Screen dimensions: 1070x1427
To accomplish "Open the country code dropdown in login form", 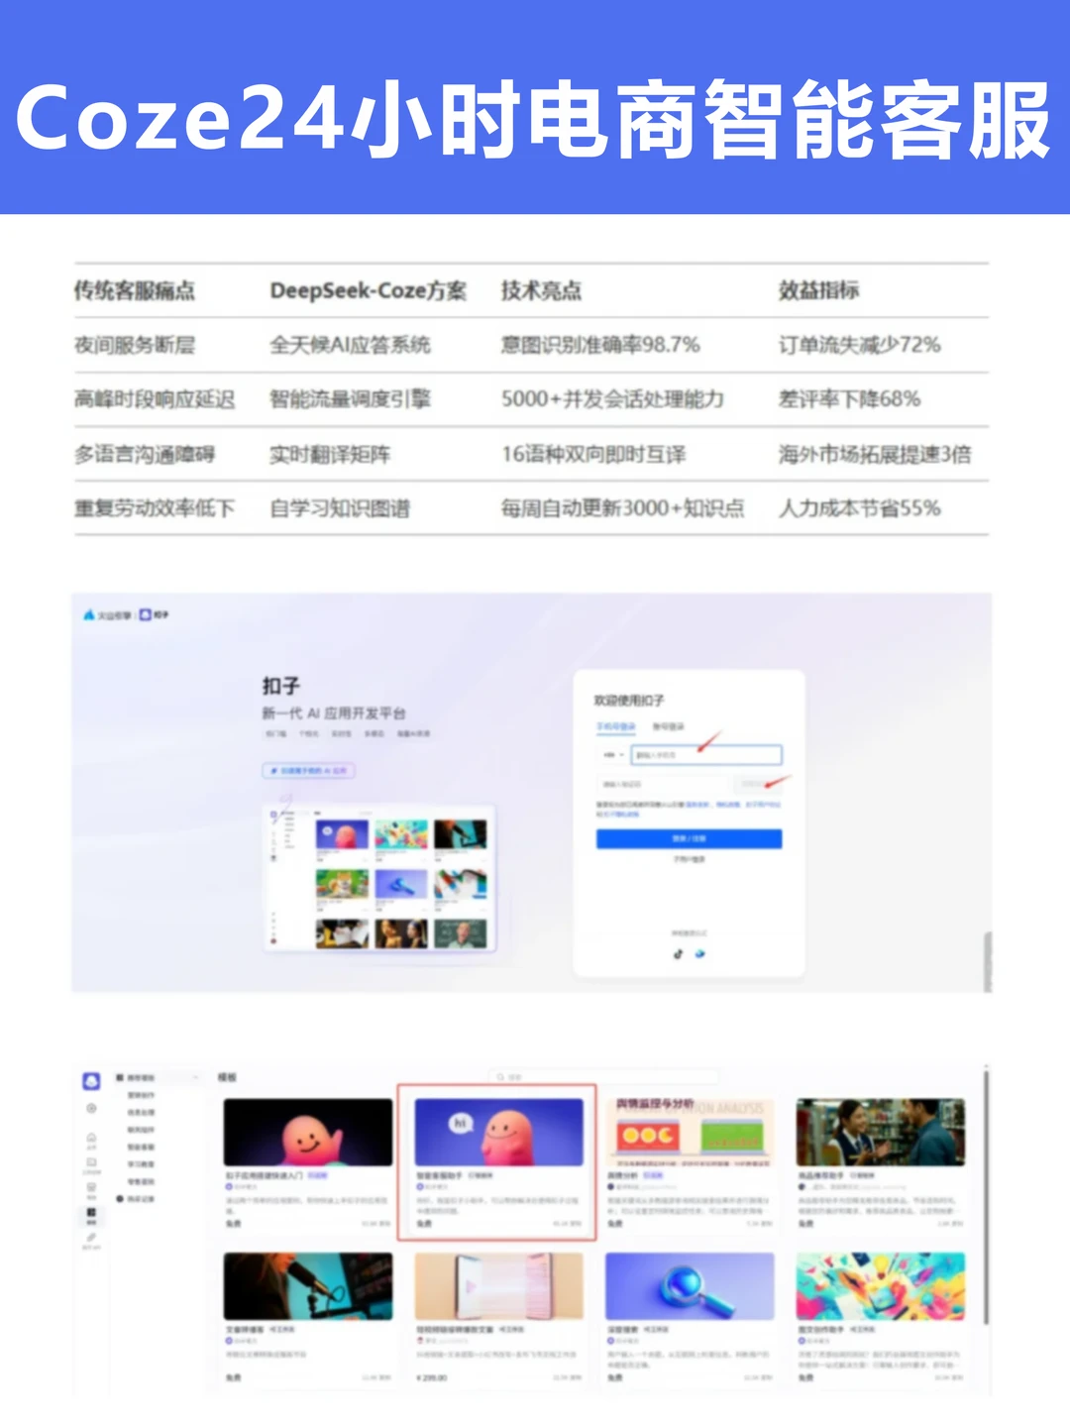I will 611,755.
